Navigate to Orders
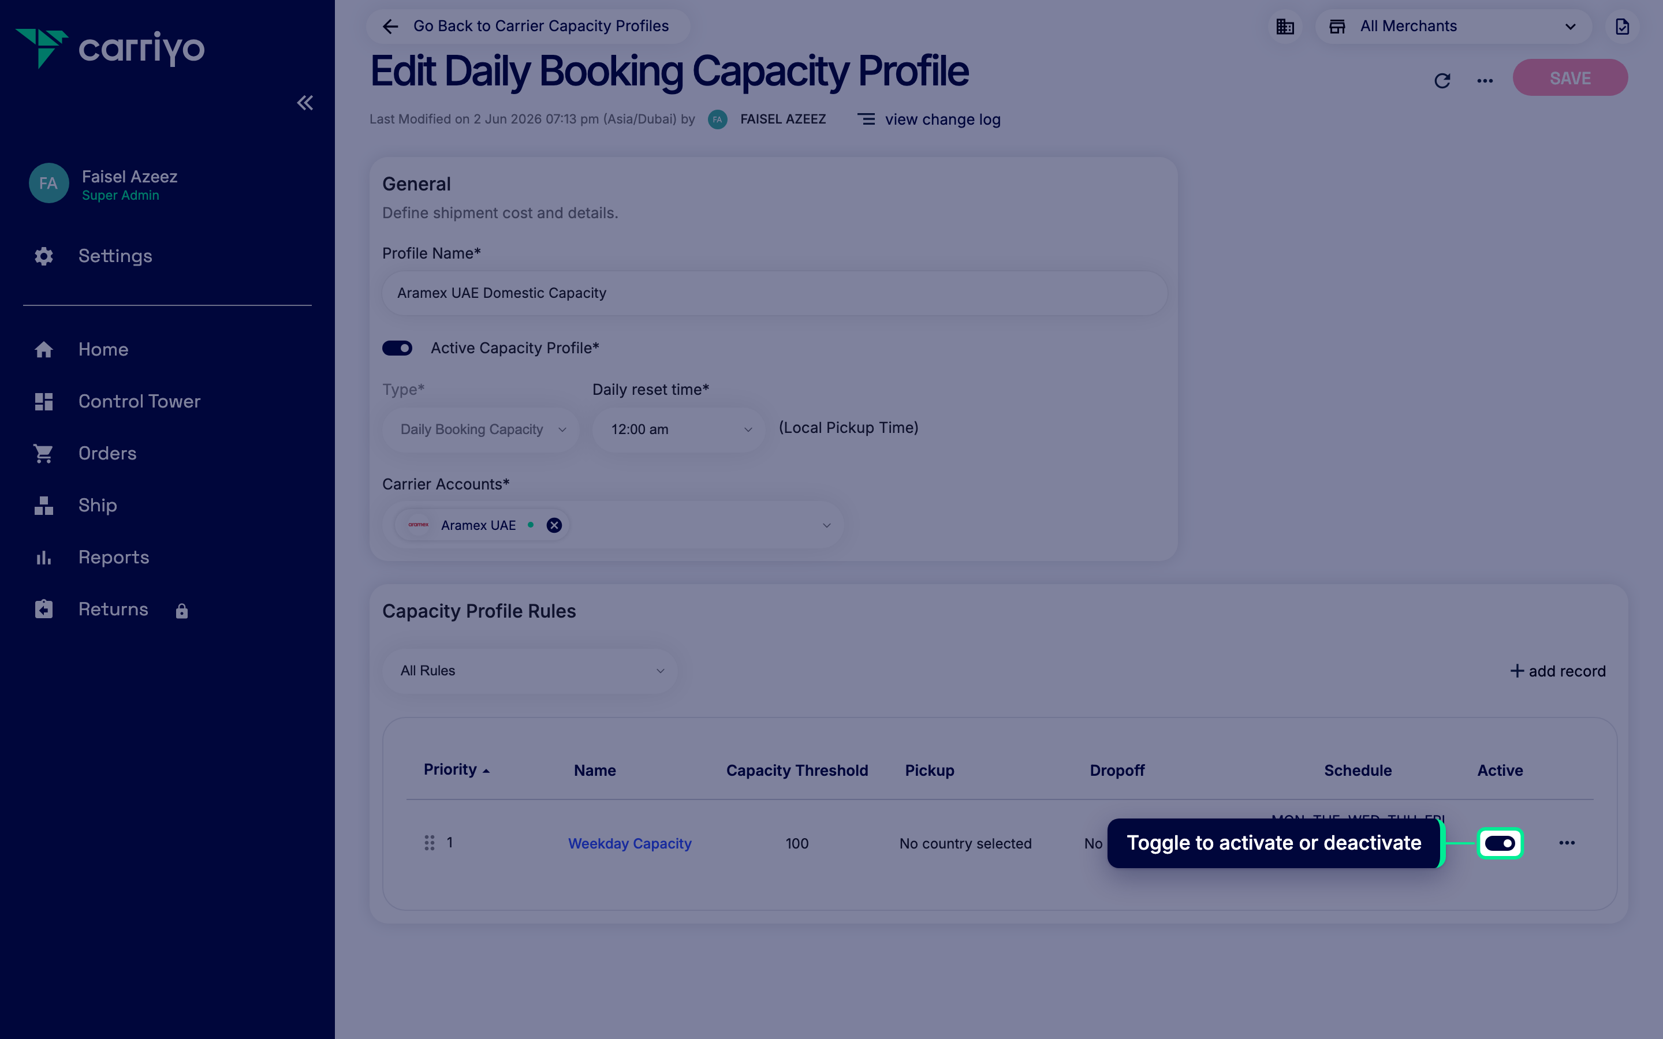 pos(107,454)
